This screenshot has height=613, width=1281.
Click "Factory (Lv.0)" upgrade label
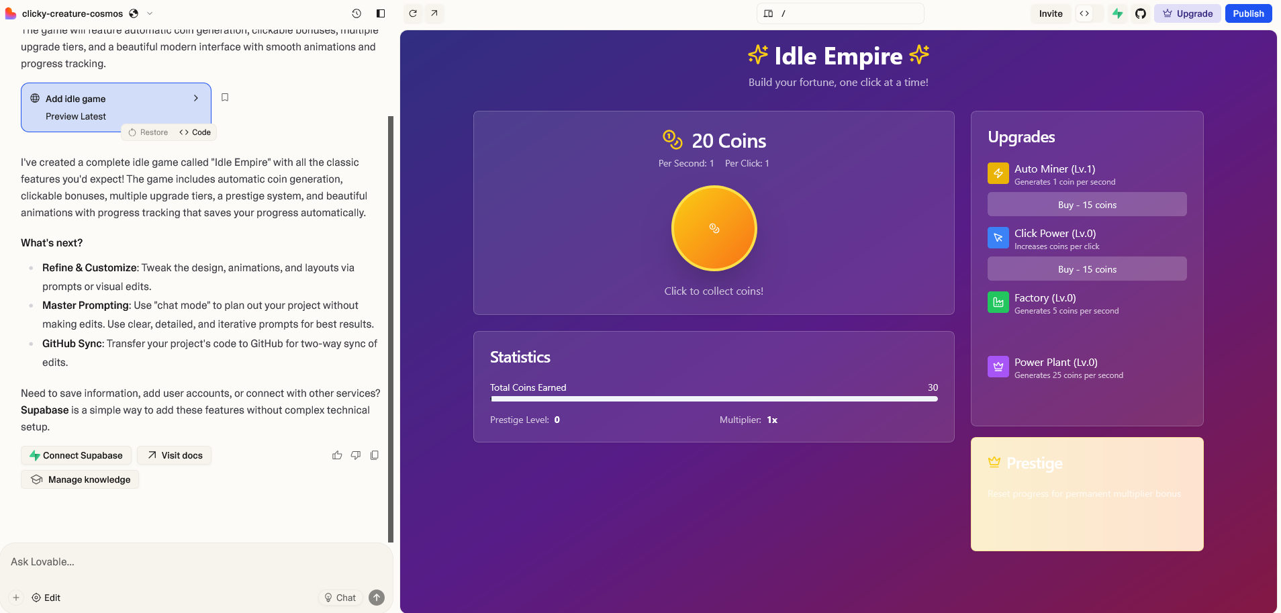[x=1045, y=297]
